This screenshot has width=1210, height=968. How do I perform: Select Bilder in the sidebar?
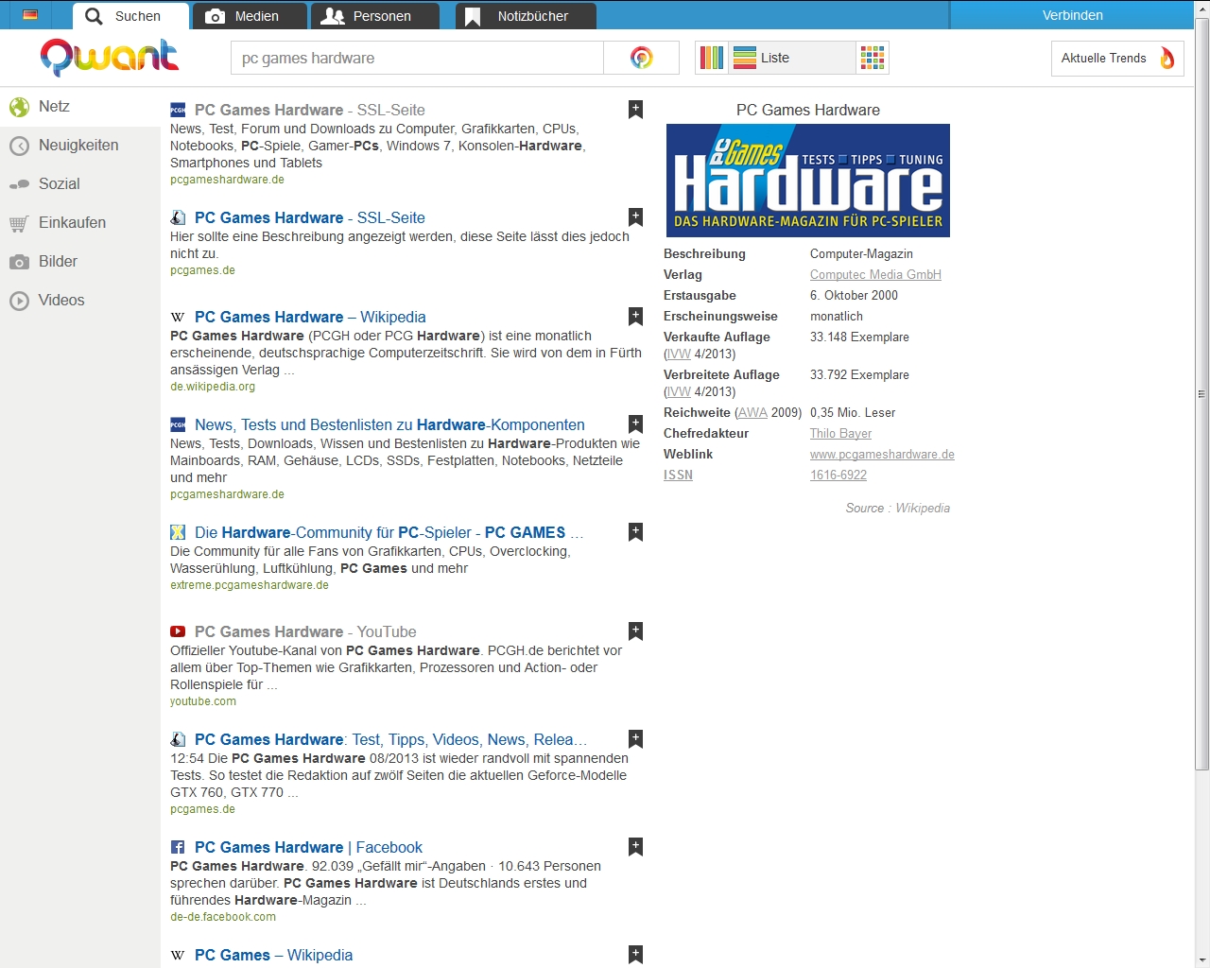coord(80,262)
